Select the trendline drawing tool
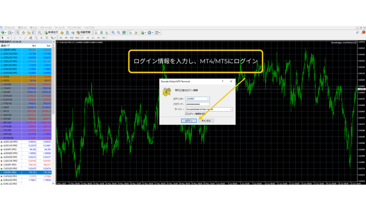 pos(25,38)
